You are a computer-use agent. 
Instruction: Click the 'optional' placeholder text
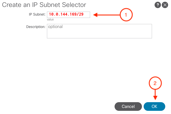click(55, 27)
